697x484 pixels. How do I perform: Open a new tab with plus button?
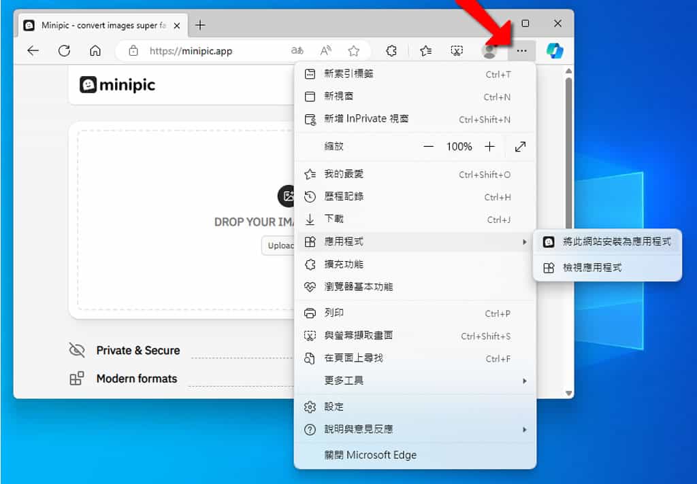pyautogui.click(x=200, y=25)
